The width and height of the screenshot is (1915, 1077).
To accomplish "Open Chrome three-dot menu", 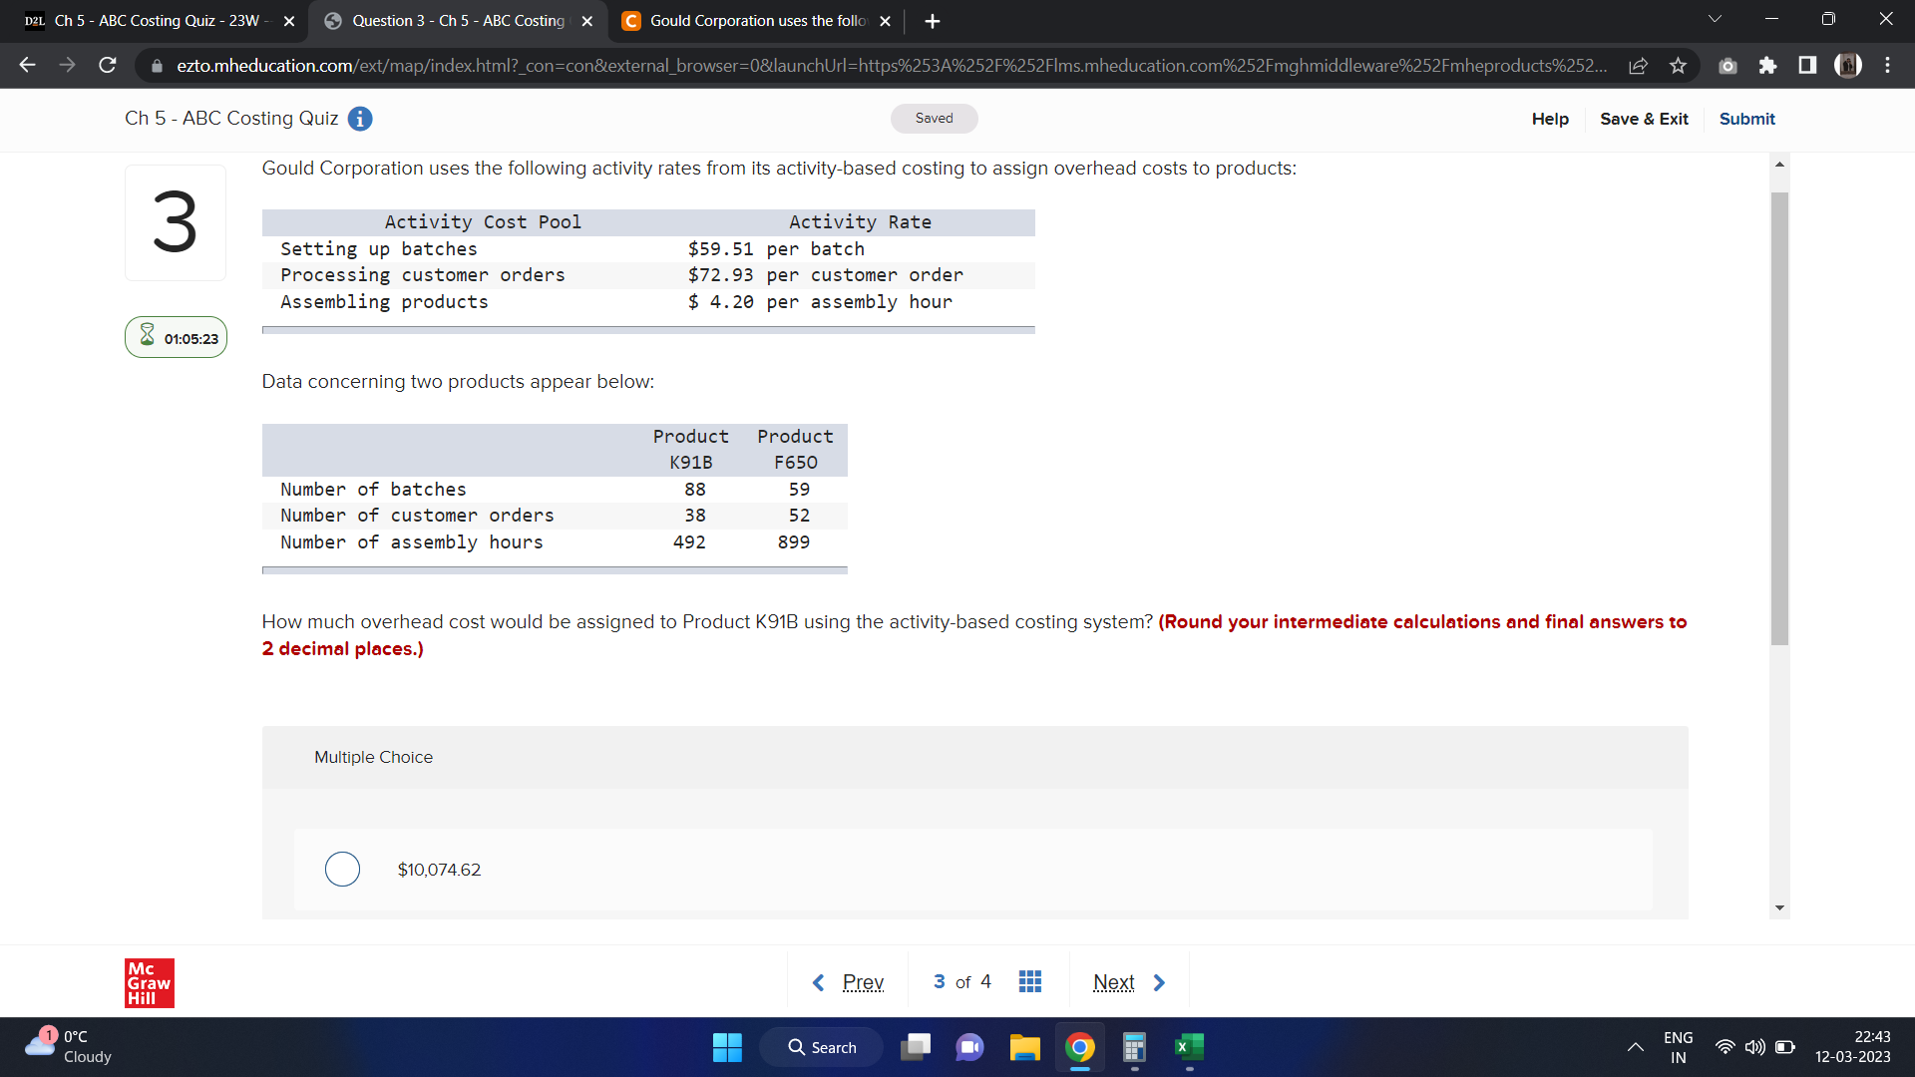I will [x=1887, y=66].
